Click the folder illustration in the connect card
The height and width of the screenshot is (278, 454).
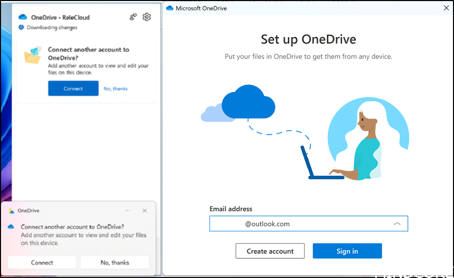coord(33,55)
